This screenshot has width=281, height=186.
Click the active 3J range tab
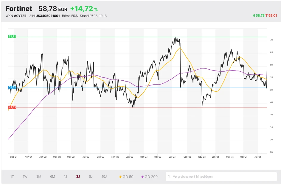pyautogui.click(x=78, y=176)
